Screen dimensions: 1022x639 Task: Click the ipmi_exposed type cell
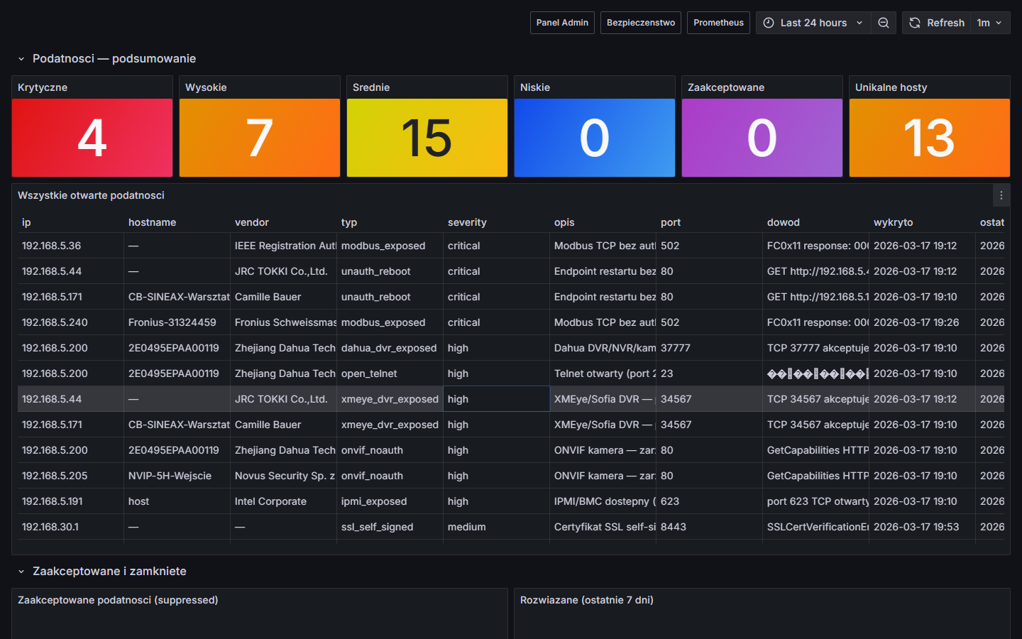point(374,501)
